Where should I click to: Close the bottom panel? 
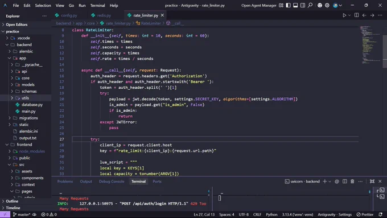tap(380, 182)
